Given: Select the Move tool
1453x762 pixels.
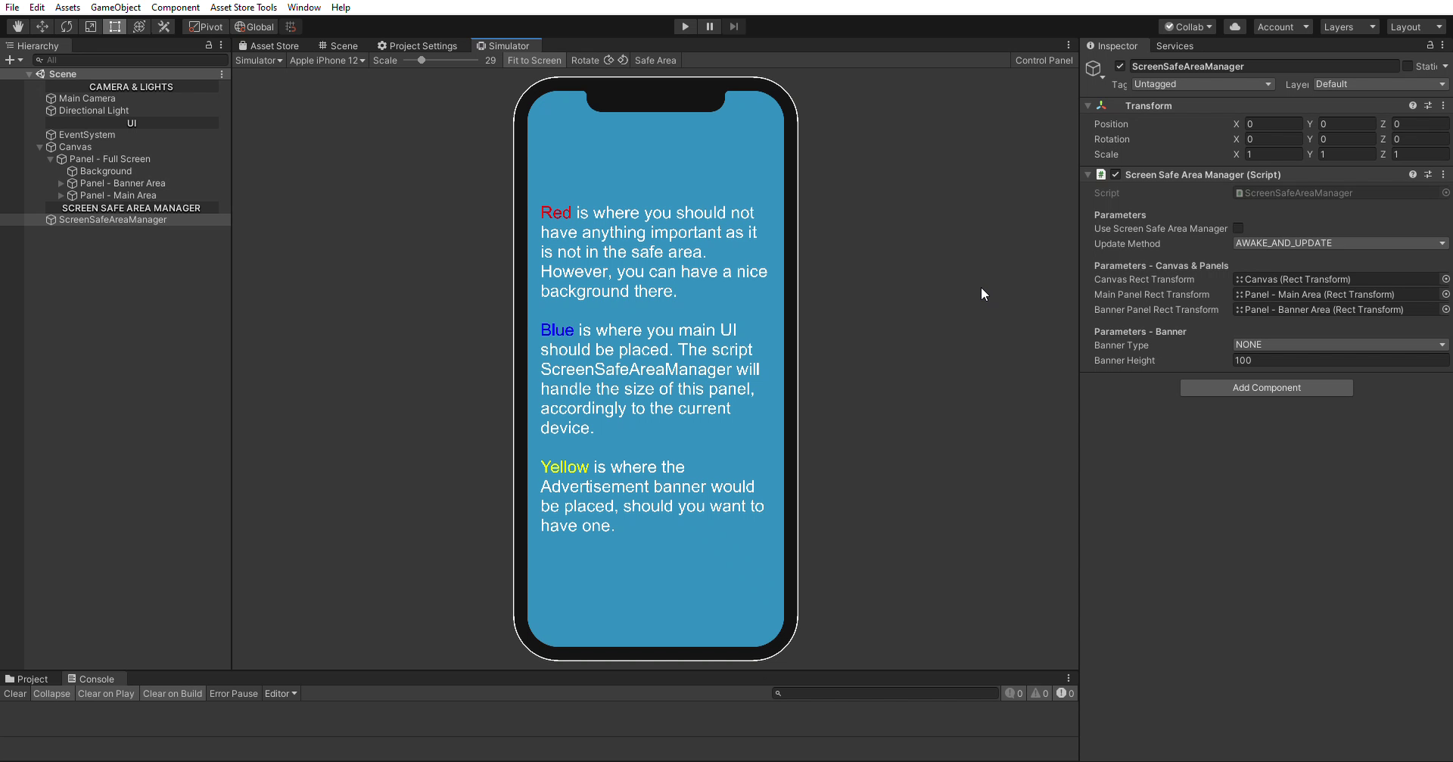Looking at the screenshot, I should click(42, 26).
